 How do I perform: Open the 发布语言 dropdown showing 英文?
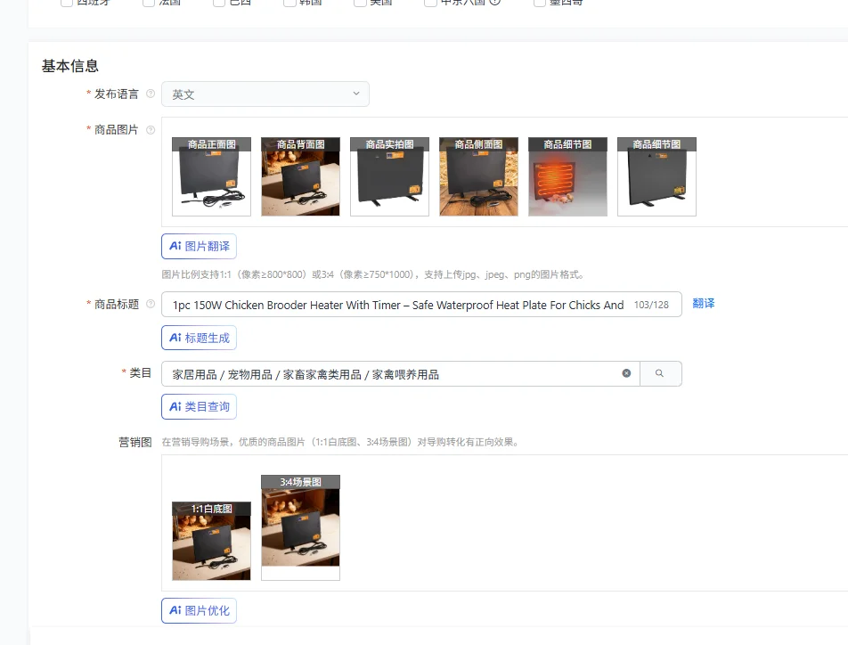tap(265, 94)
